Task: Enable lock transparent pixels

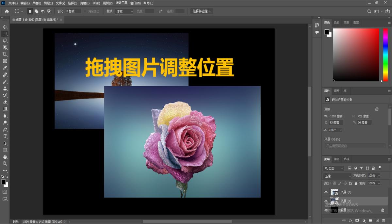Action: tap(334, 183)
